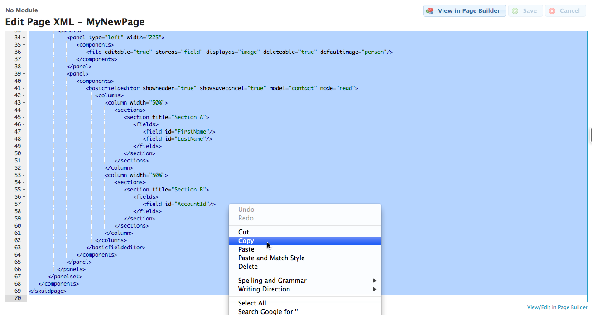Click the green checkmark Save icon
592x315 pixels.
coord(515,11)
